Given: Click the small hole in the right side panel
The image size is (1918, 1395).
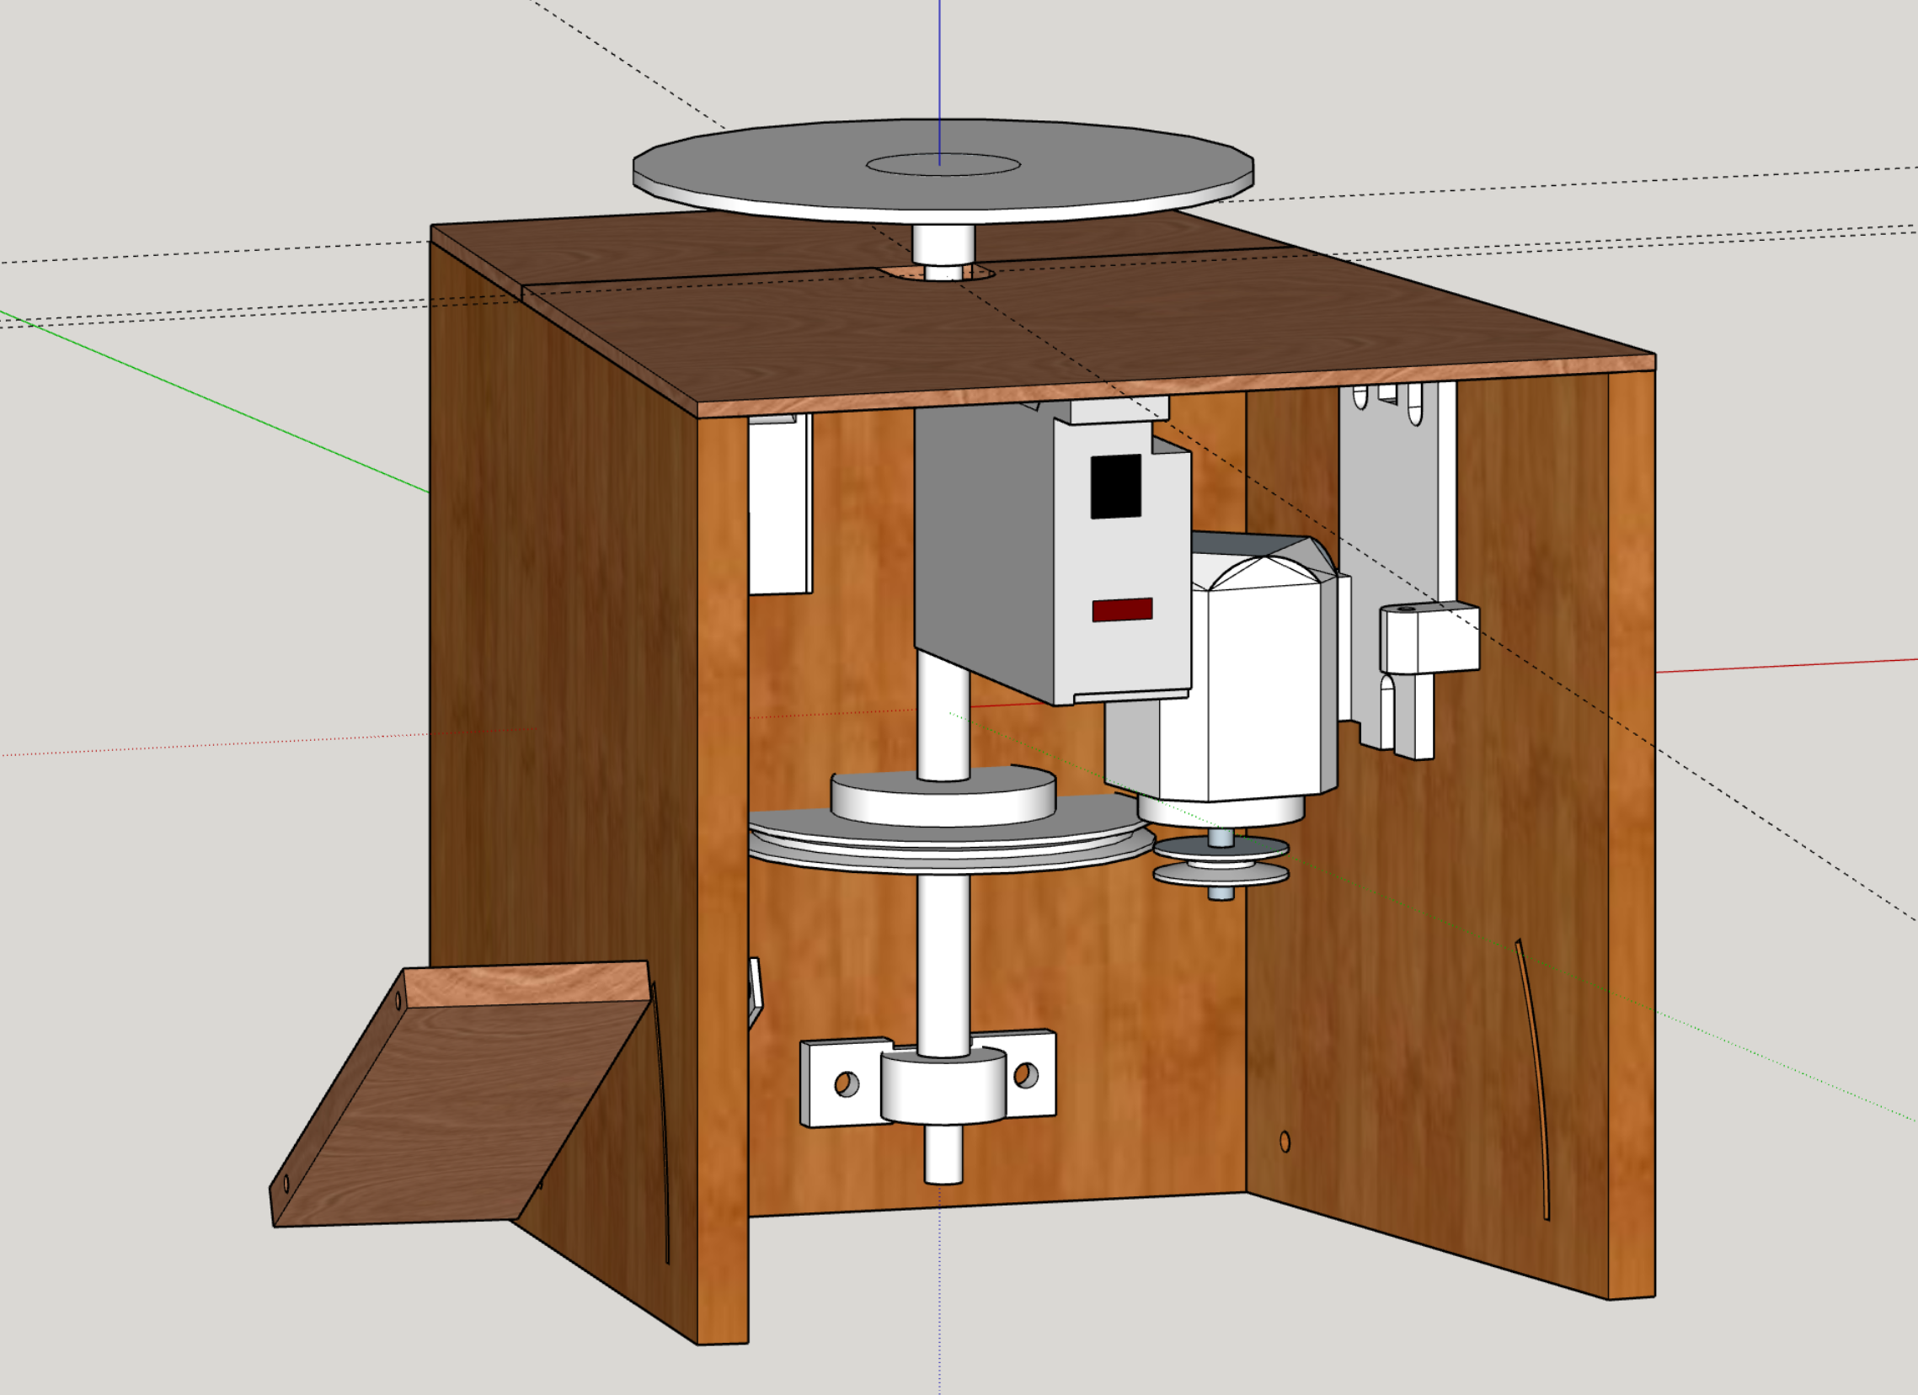Looking at the screenshot, I should (x=1285, y=1142).
